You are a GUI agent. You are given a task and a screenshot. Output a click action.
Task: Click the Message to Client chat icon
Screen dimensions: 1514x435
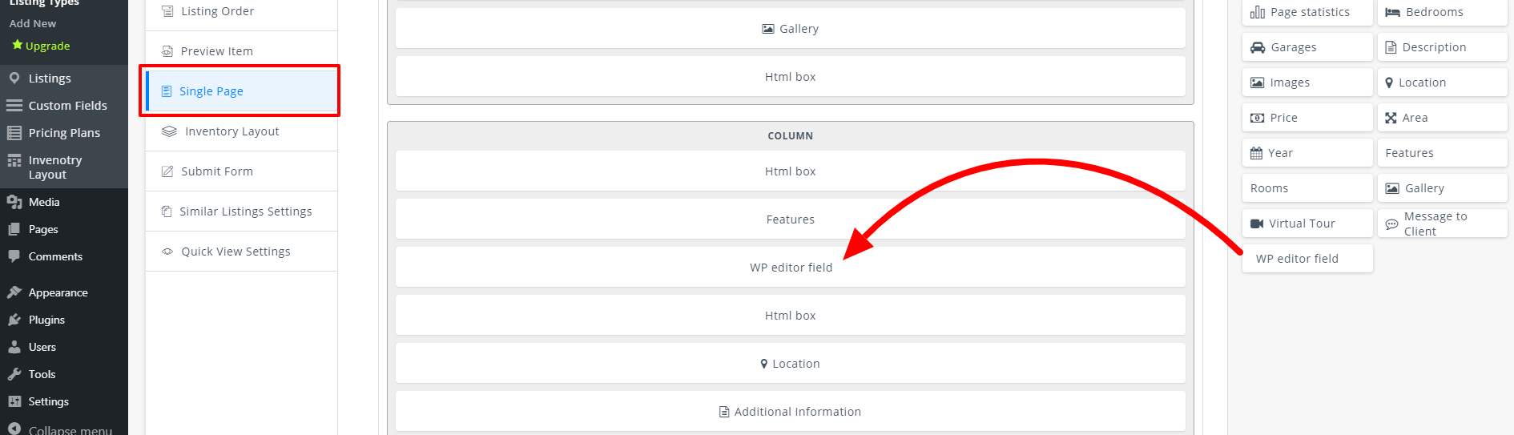[1391, 224]
